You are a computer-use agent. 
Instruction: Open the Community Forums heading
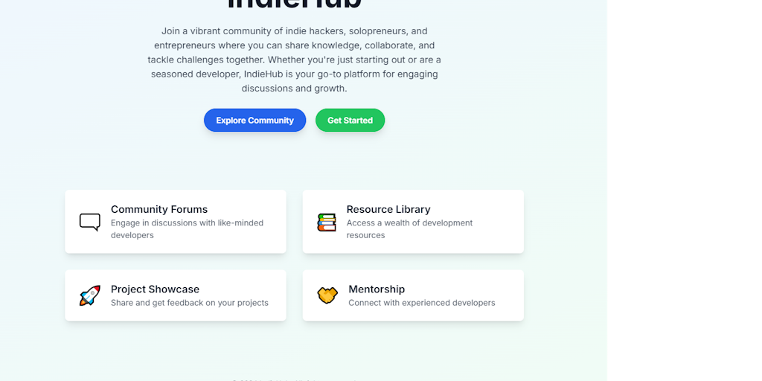[159, 209]
